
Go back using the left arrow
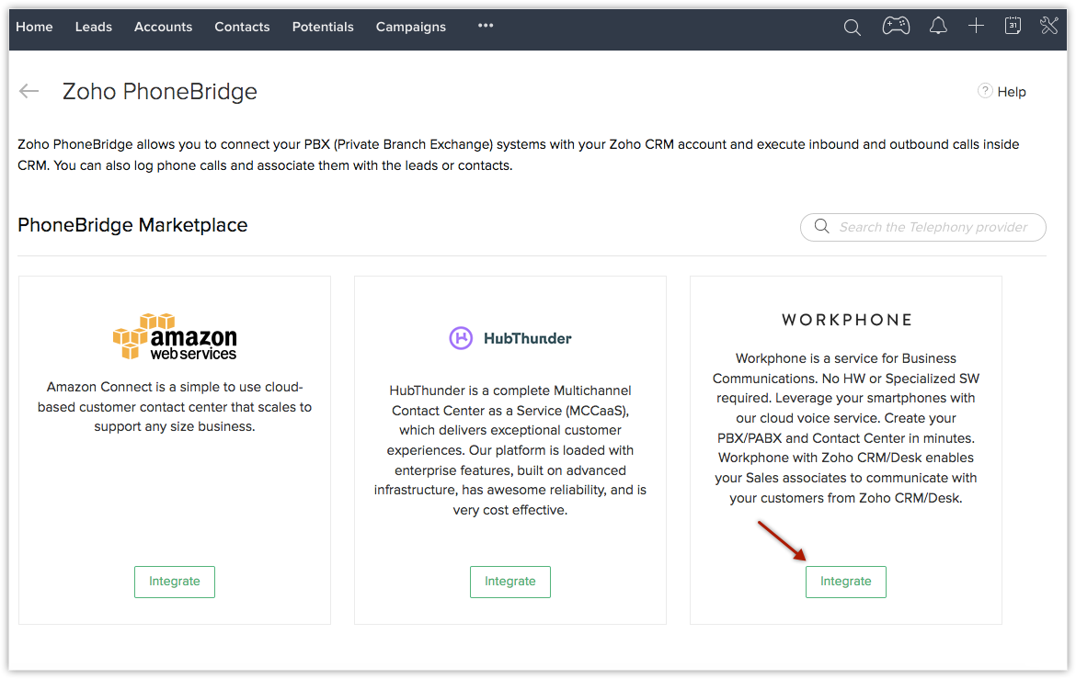(x=29, y=91)
